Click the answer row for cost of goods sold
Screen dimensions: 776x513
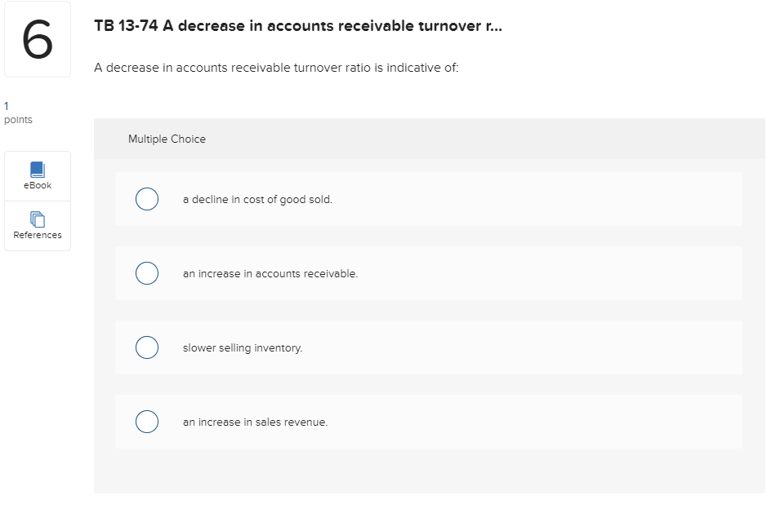429,198
